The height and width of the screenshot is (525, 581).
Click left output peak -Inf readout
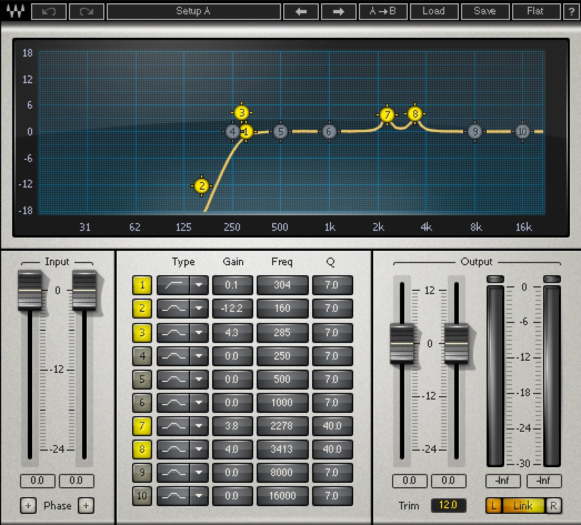pos(503,481)
